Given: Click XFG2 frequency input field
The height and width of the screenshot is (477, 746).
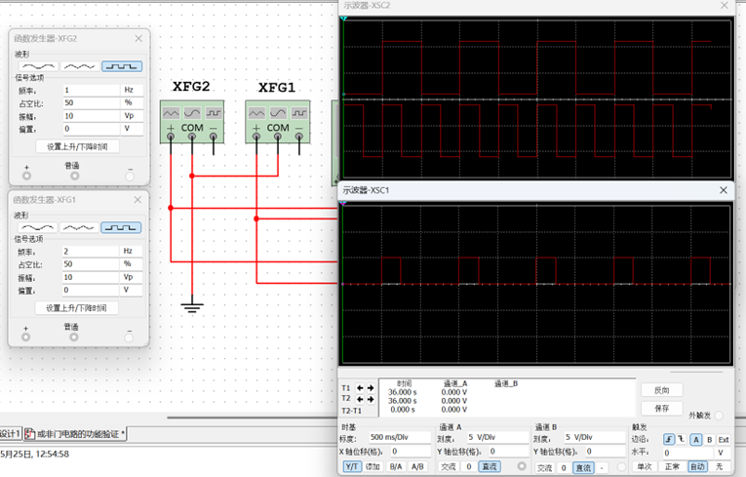Looking at the screenshot, I should coord(92,90).
